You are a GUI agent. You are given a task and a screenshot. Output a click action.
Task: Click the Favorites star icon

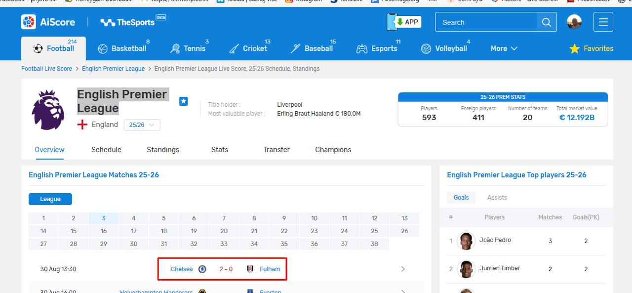pyautogui.click(x=574, y=48)
